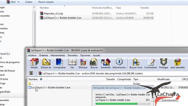This screenshot has width=188, height=106.
Task: Select filepacker_v1.2.zip file name in Explorer
Action: [53, 14]
